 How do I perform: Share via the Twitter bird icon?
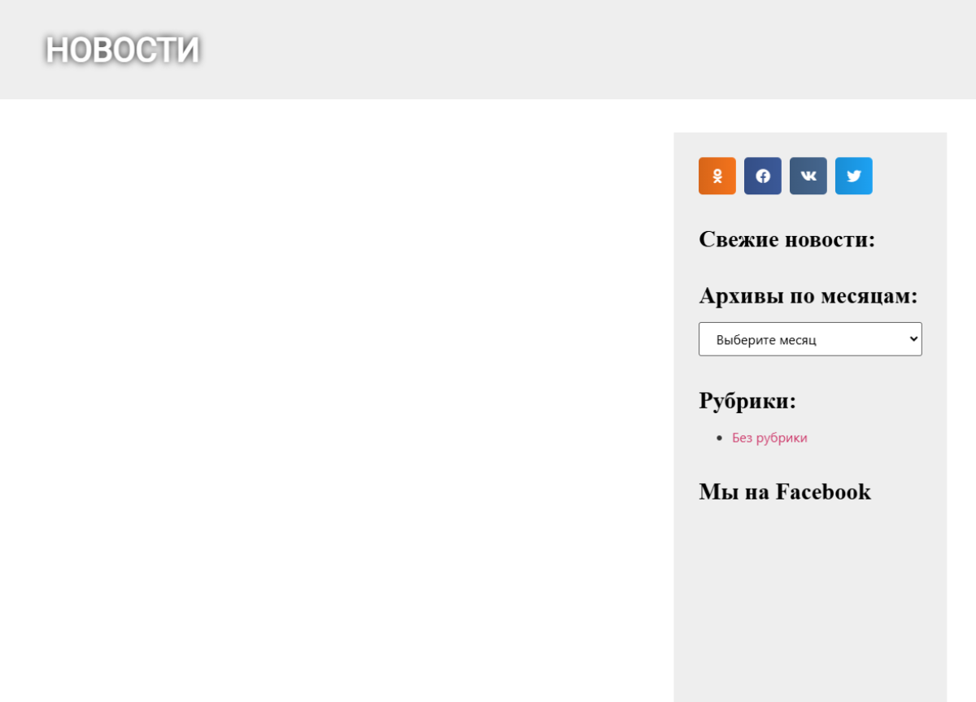click(853, 176)
